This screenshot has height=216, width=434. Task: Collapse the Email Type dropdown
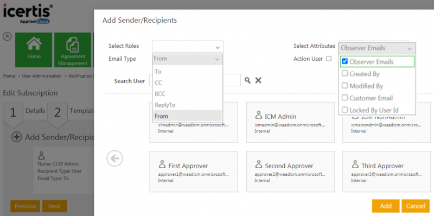187,59
